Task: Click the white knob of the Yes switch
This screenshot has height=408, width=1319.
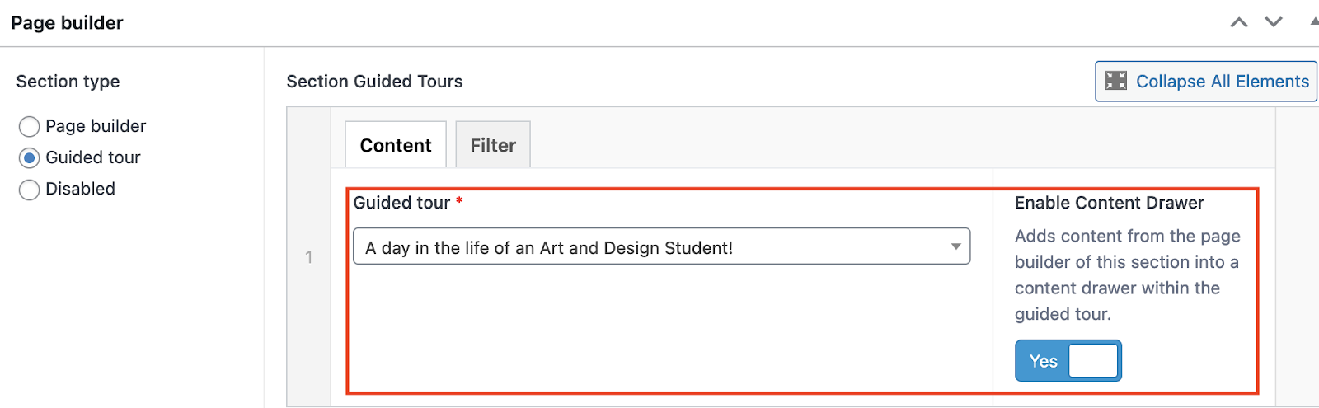Action: point(1093,361)
